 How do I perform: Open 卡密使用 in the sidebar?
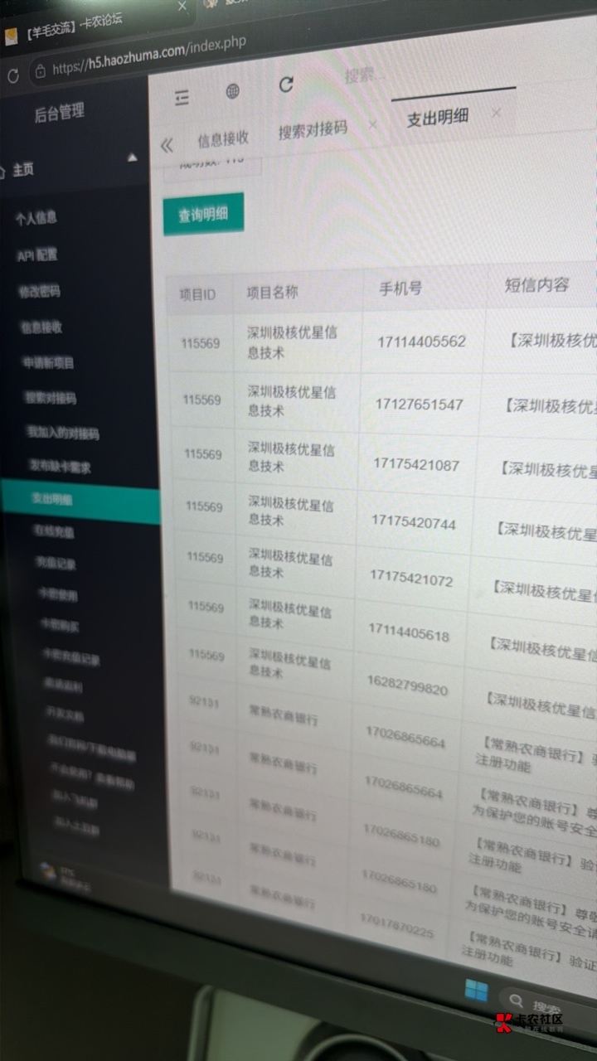tap(59, 596)
